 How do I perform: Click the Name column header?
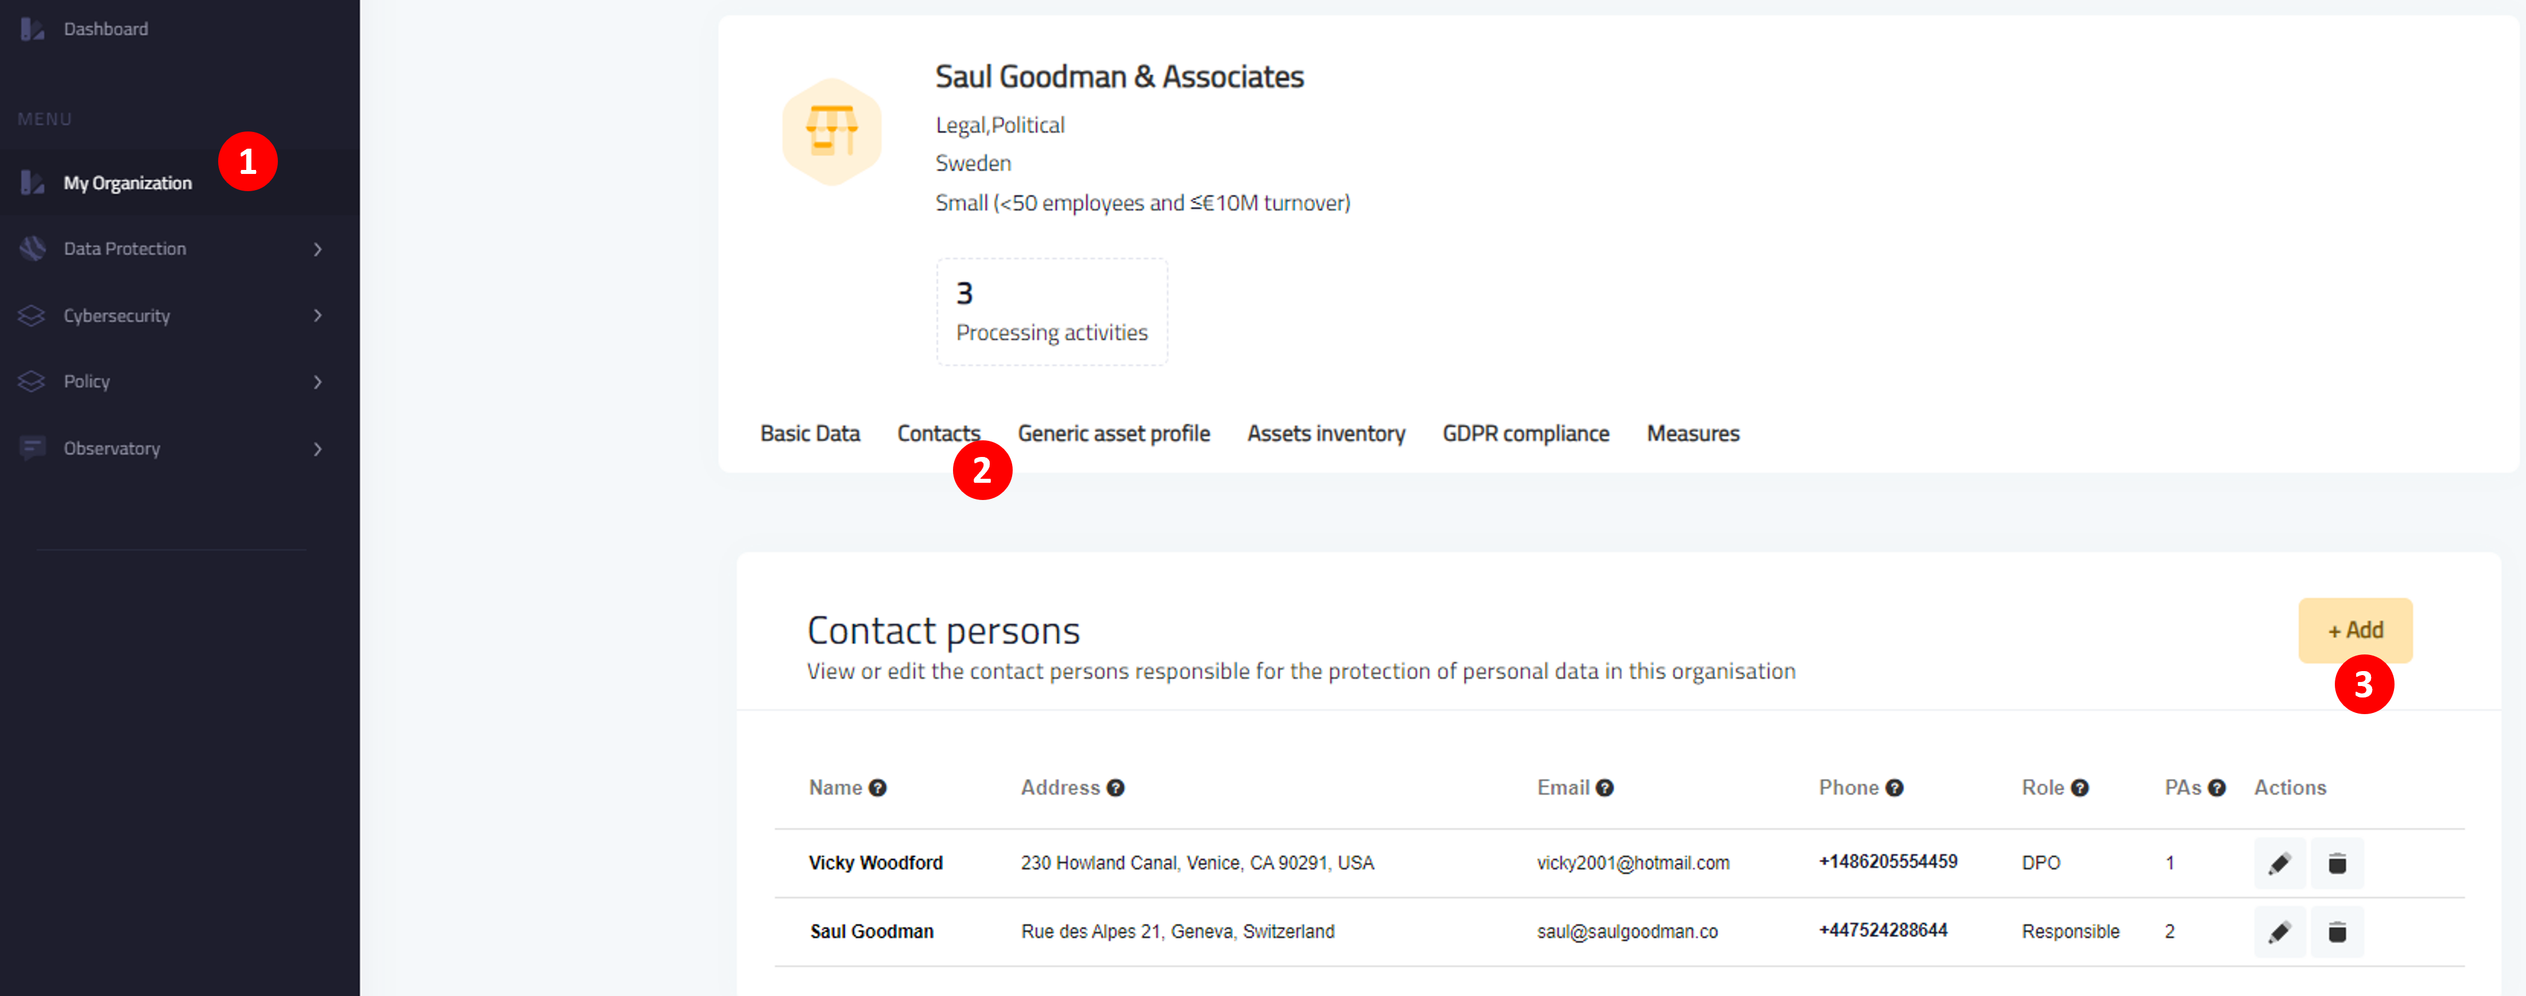pos(835,788)
